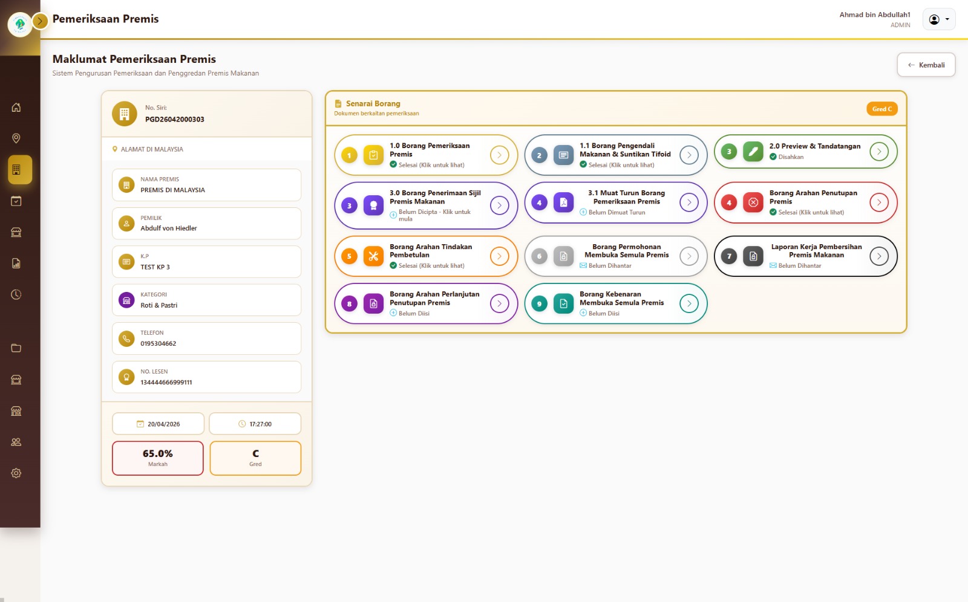Click the Kategori Roti & Pastri field
Viewport: 968px width, 602px height.
[206, 300]
